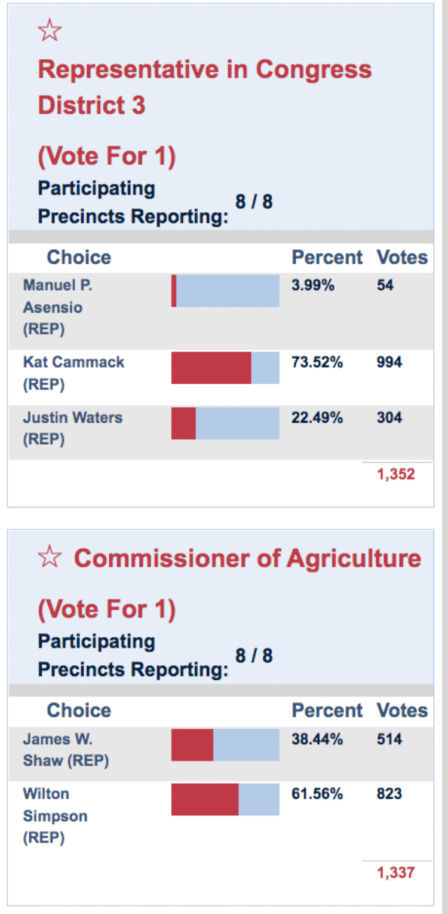
Task: Click the Representative in Congress District 3 heading
Action: click(x=204, y=87)
